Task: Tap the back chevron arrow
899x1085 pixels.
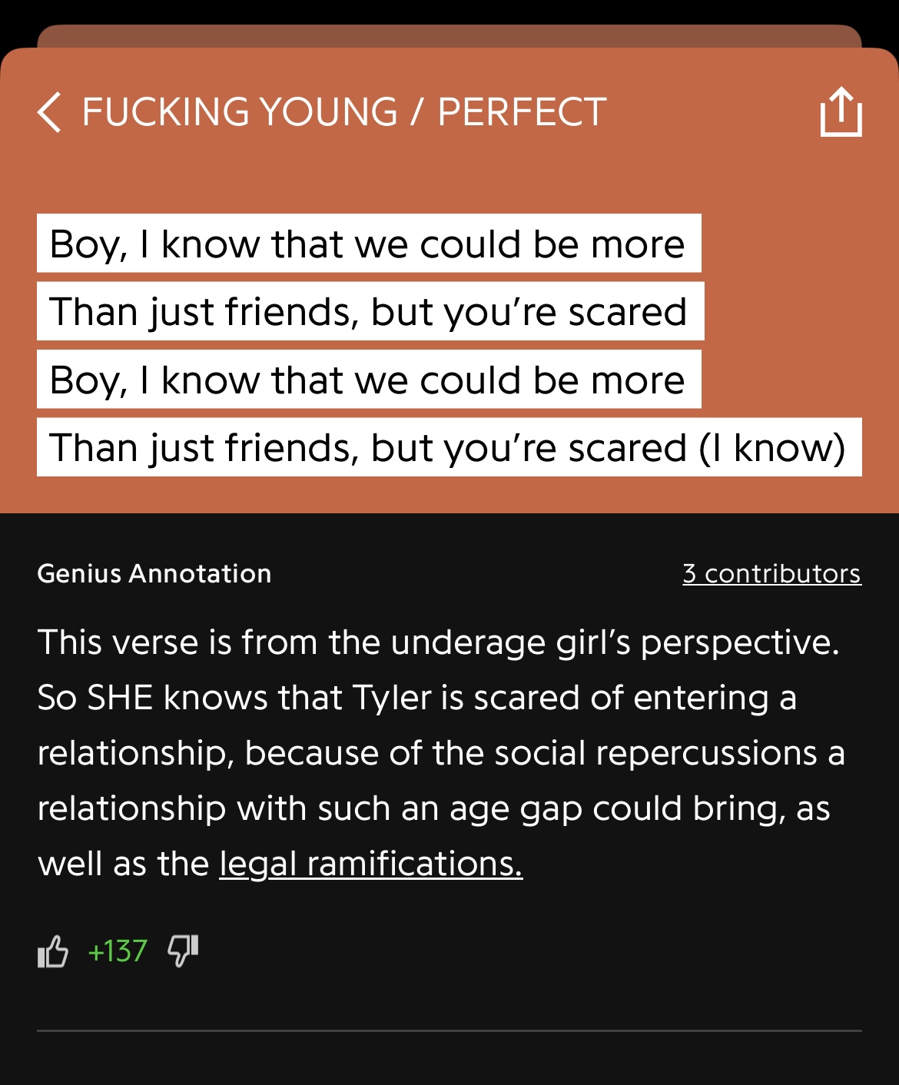Action: tap(49, 112)
